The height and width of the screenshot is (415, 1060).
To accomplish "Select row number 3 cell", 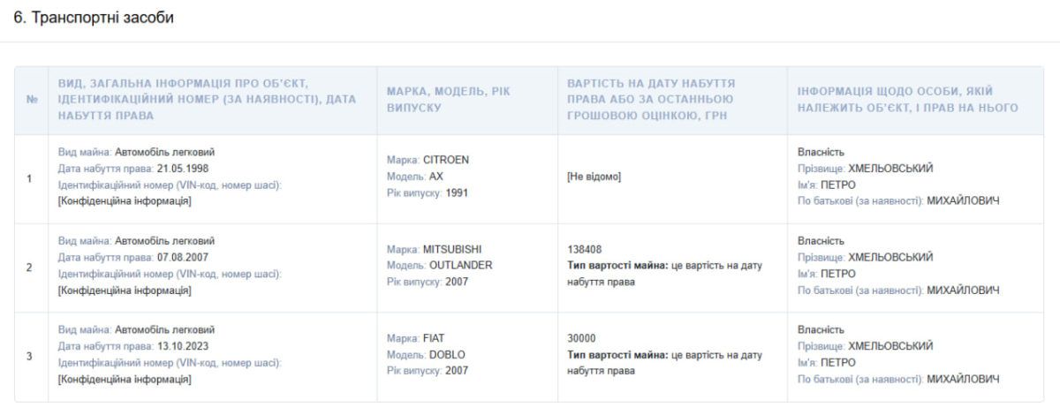I will (x=30, y=356).
